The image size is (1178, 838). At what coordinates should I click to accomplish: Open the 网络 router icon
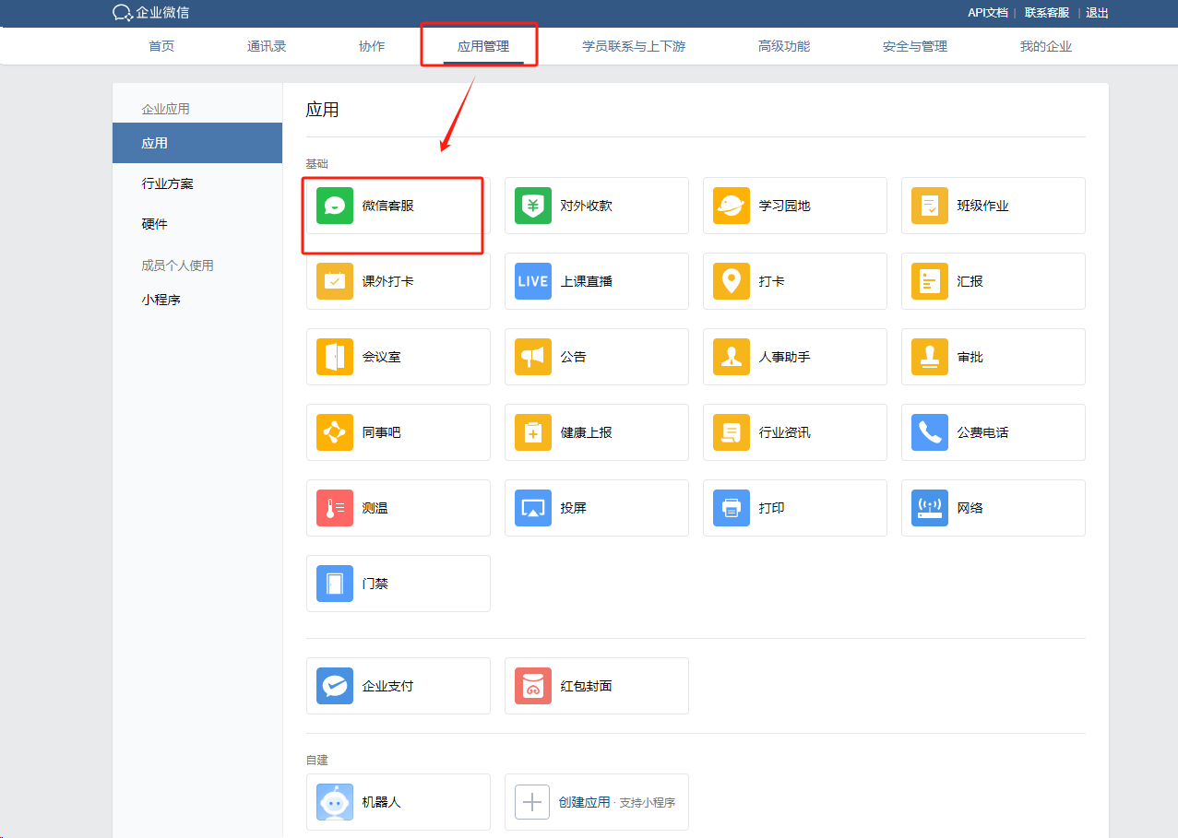click(930, 508)
